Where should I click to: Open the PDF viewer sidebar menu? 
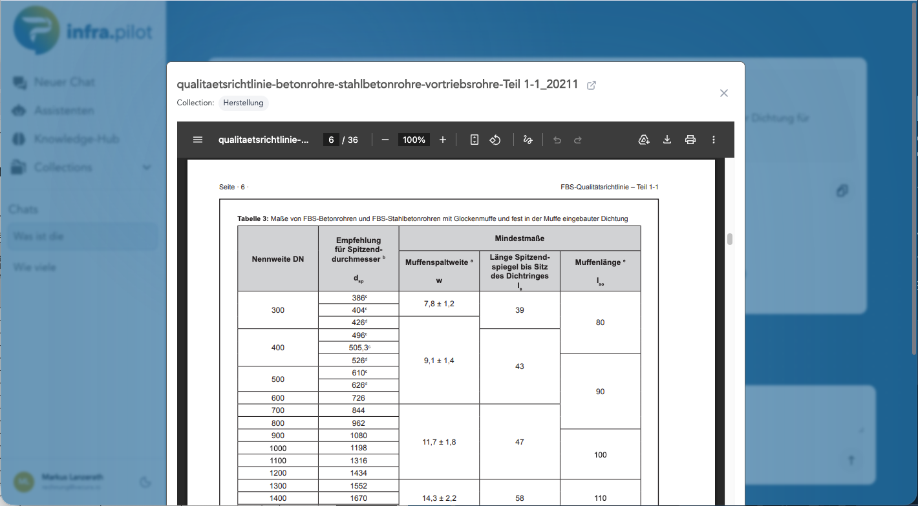pyautogui.click(x=198, y=140)
